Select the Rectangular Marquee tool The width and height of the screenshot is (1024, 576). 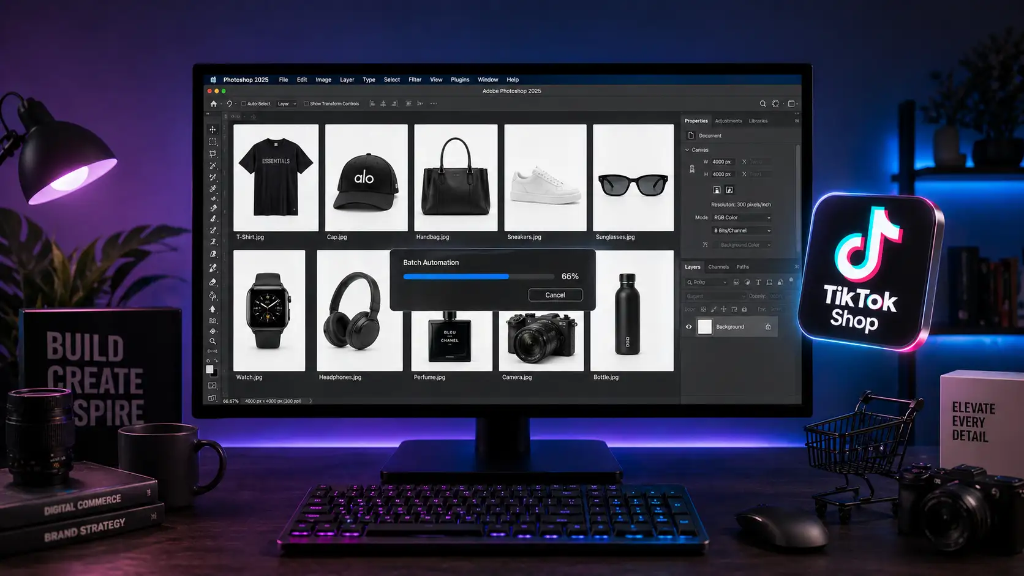click(213, 141)
